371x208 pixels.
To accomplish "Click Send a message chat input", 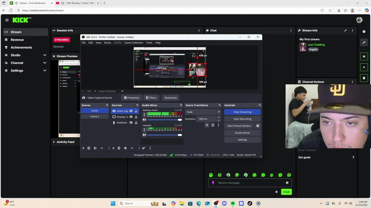I will point(250,183).
